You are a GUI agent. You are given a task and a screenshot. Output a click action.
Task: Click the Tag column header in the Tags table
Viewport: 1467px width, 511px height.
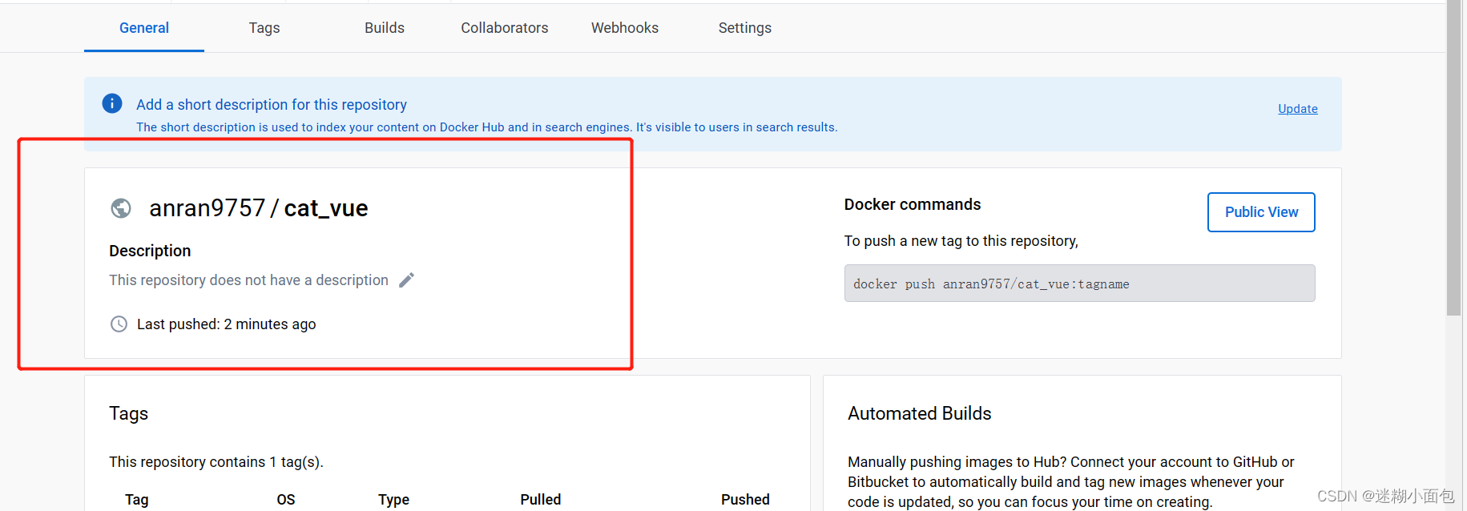pyautogui.click(x=136, y=499)
